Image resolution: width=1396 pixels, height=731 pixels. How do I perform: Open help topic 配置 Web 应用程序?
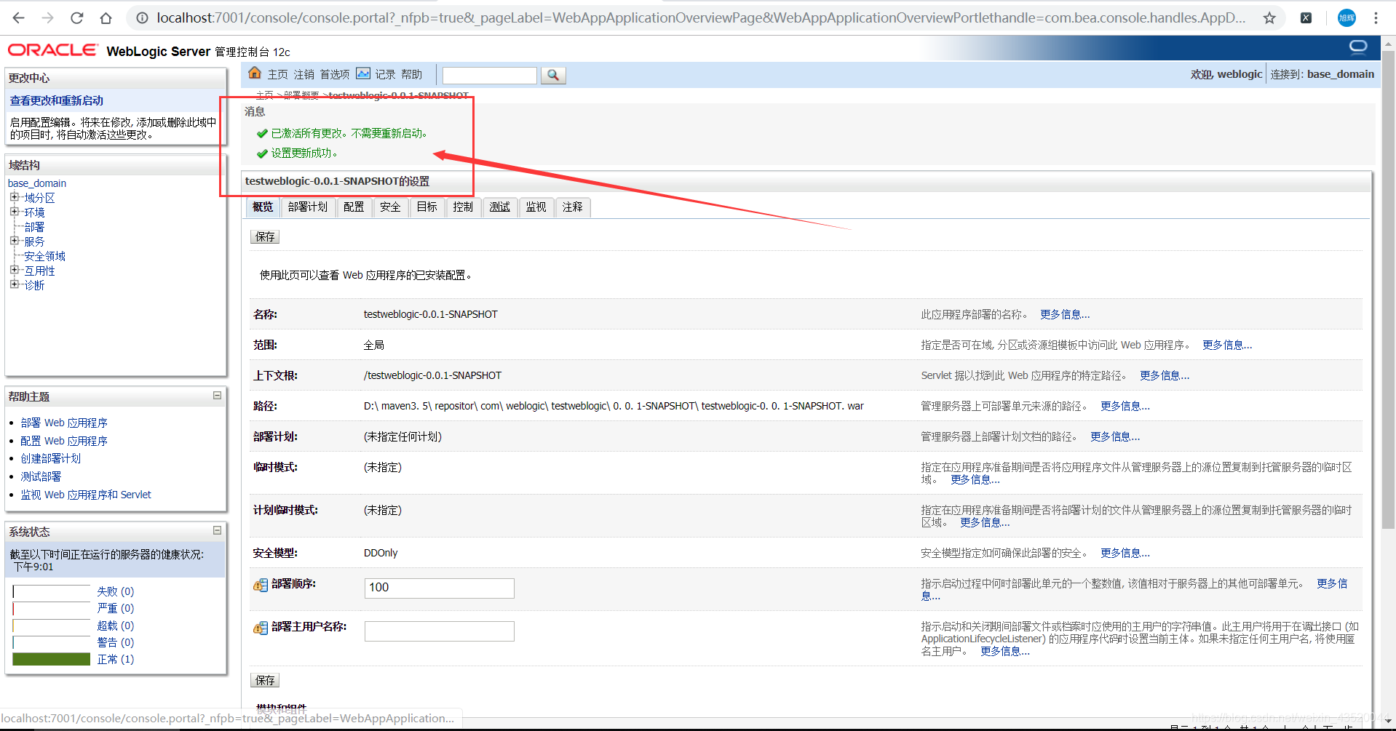[64, 441]
